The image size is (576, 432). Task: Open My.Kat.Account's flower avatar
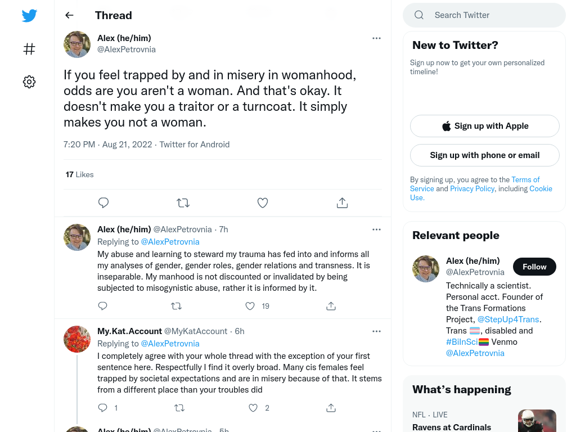tap(77, 339)
